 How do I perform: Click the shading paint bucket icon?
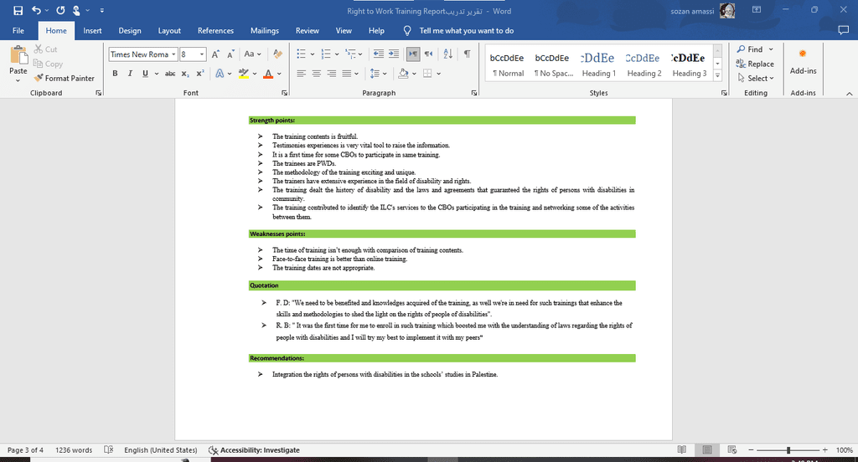tap(403, 74)
